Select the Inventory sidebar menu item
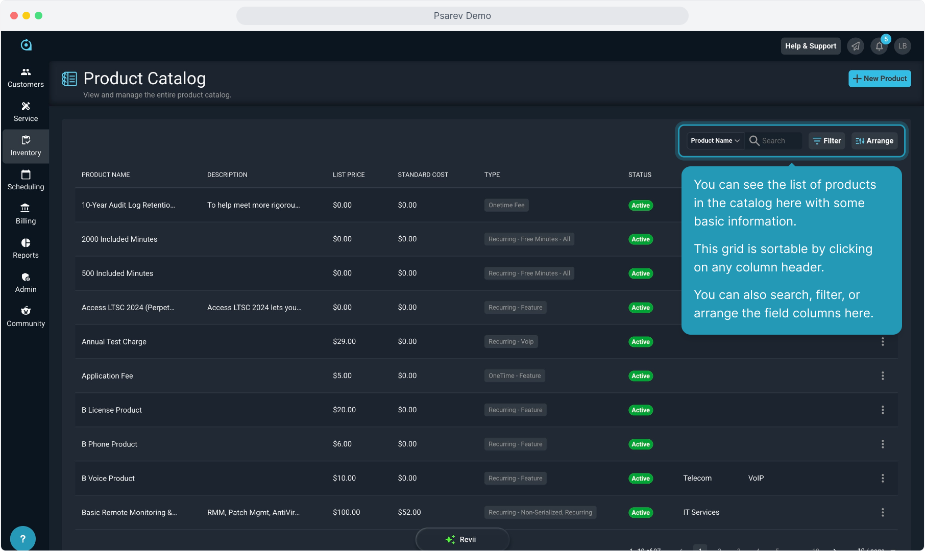The width and height of the screenshot is (925, 551). [26, 146]
